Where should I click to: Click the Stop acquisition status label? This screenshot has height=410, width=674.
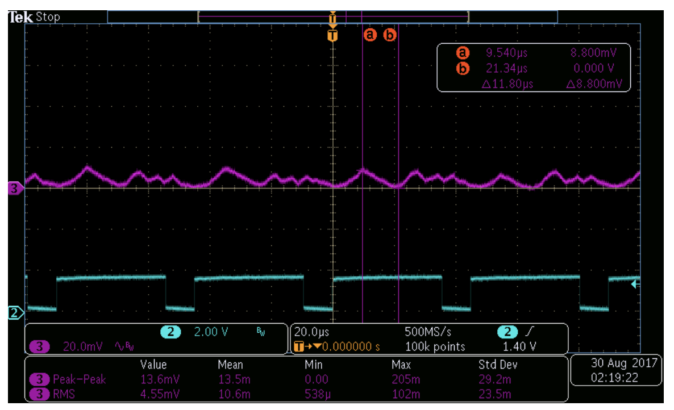tap(48, 16)
